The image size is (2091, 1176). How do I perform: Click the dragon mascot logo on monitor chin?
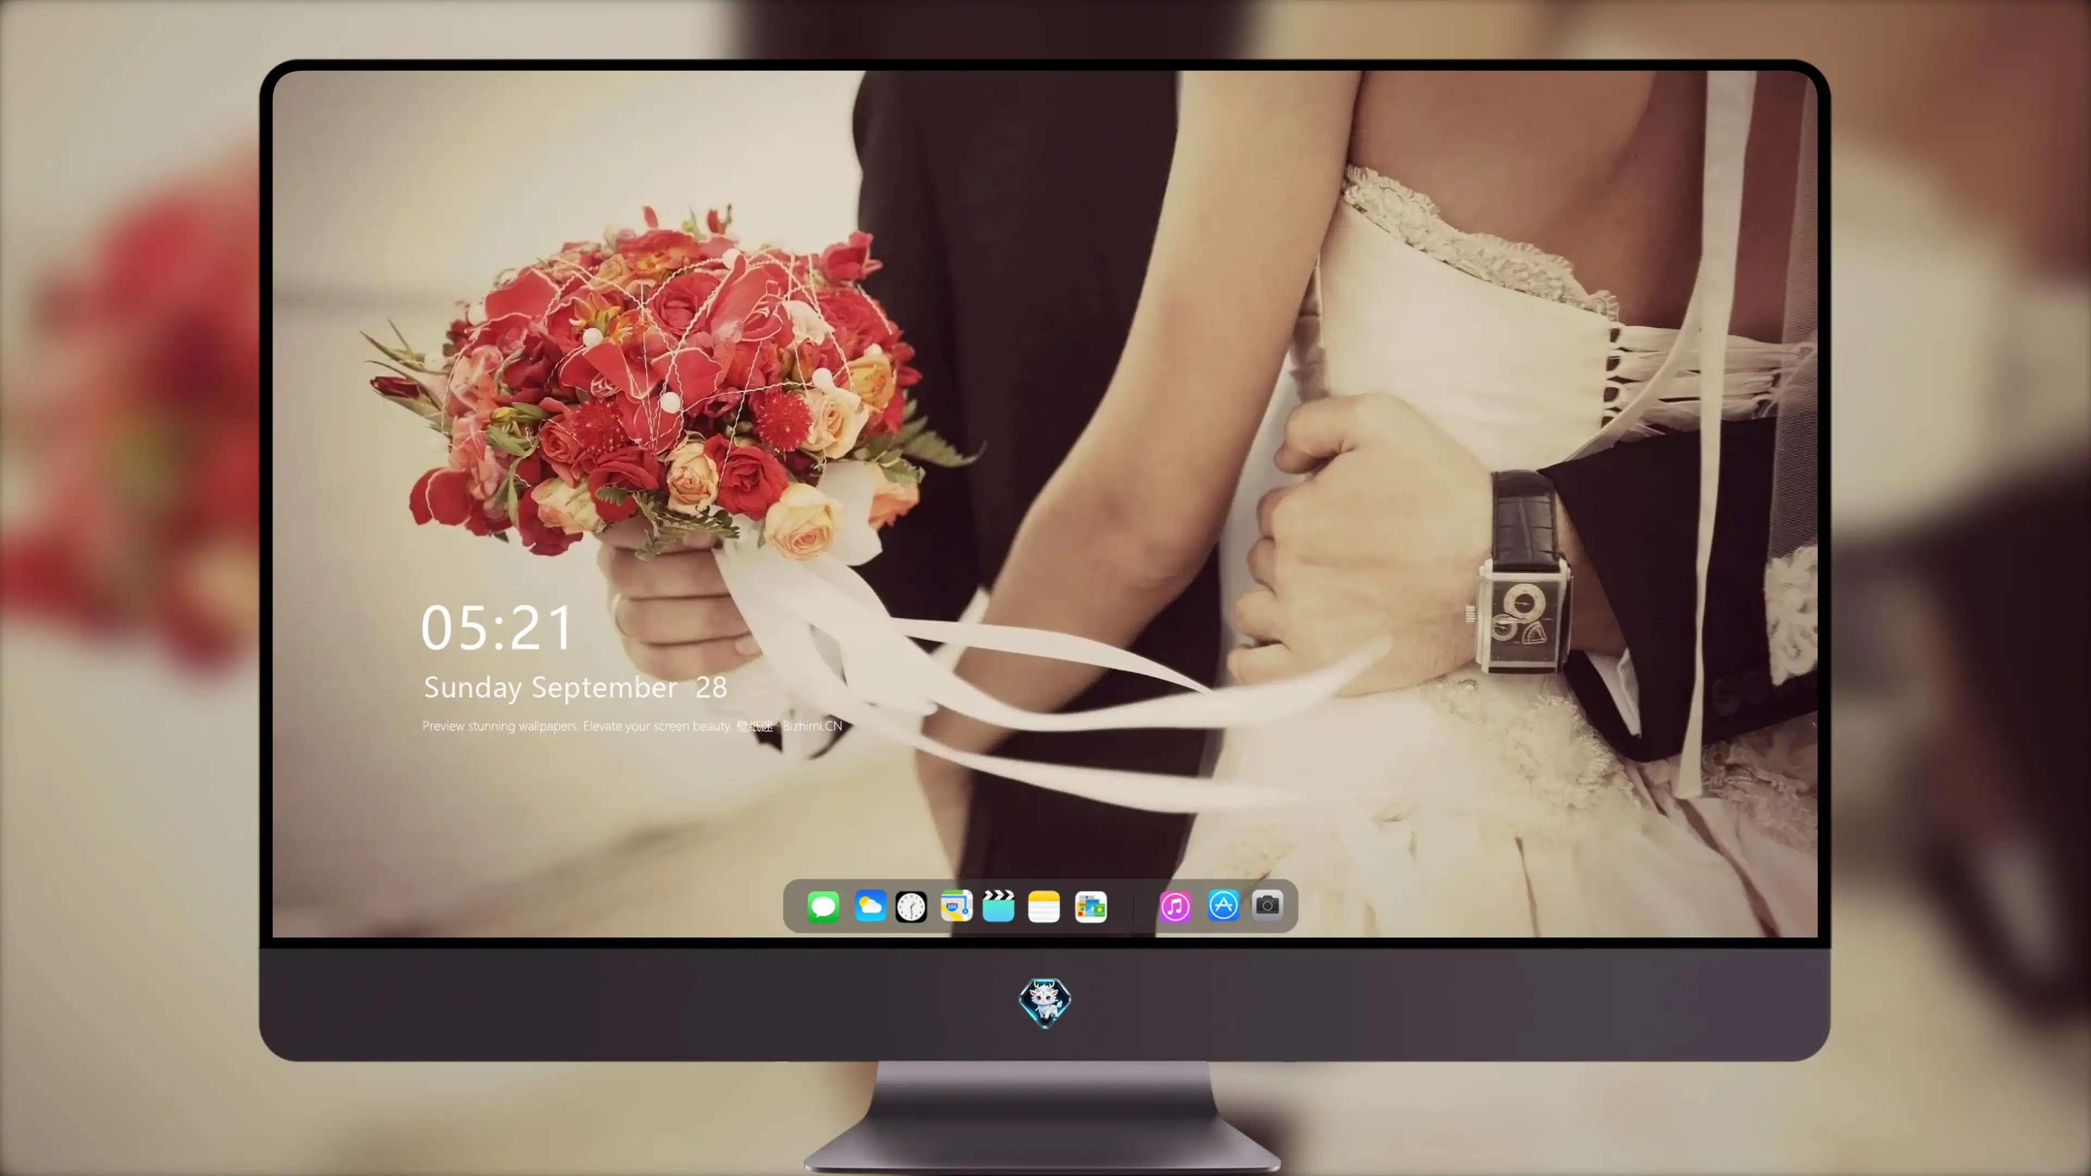1045,1002
